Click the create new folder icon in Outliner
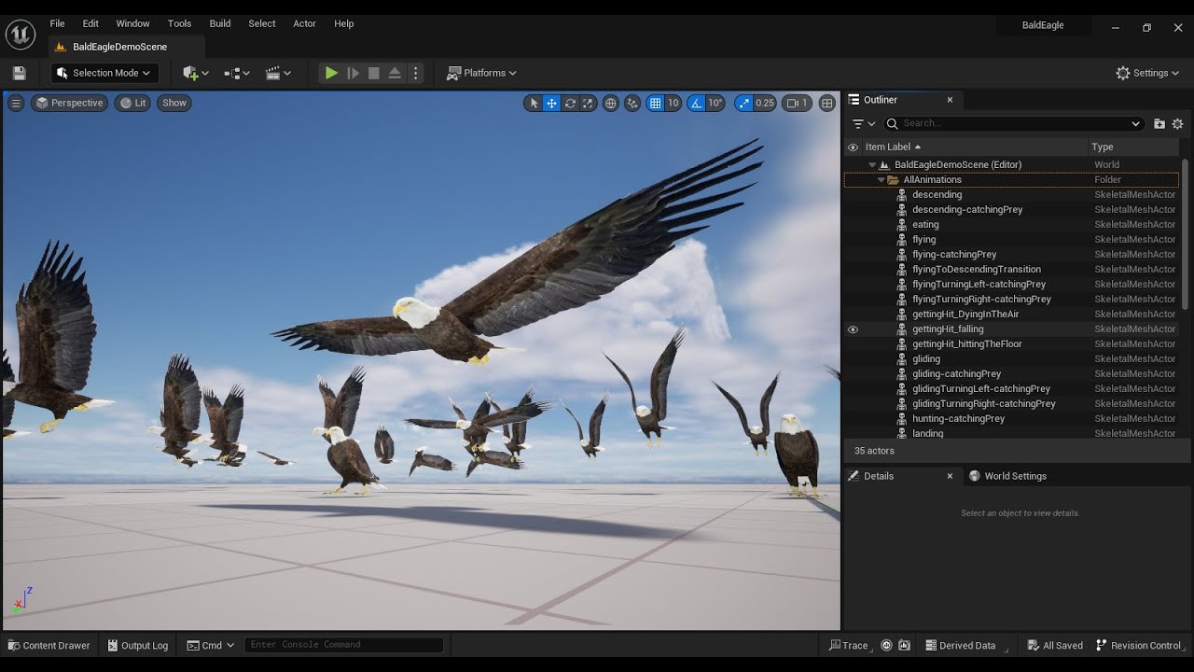This screenshot has height=672, width=1194. coord(1159,123)
